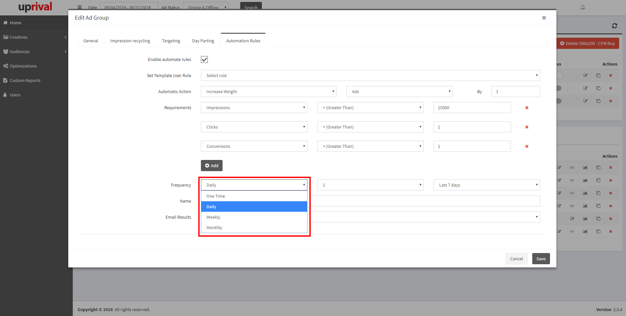Remove the Conversions requirement row
Viewport: 626px width, 316px height.
click(x=527, y=147)
